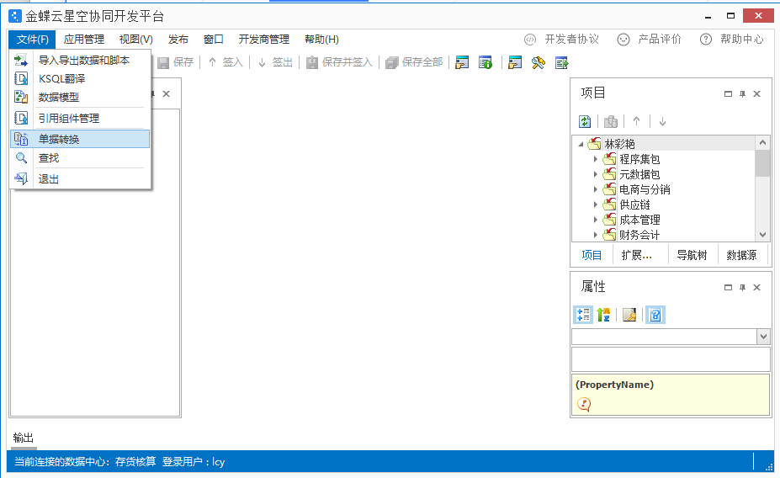Expand the 电商与分销 tree node
This screenshot has width=780, height=478.
coord(596,189)
